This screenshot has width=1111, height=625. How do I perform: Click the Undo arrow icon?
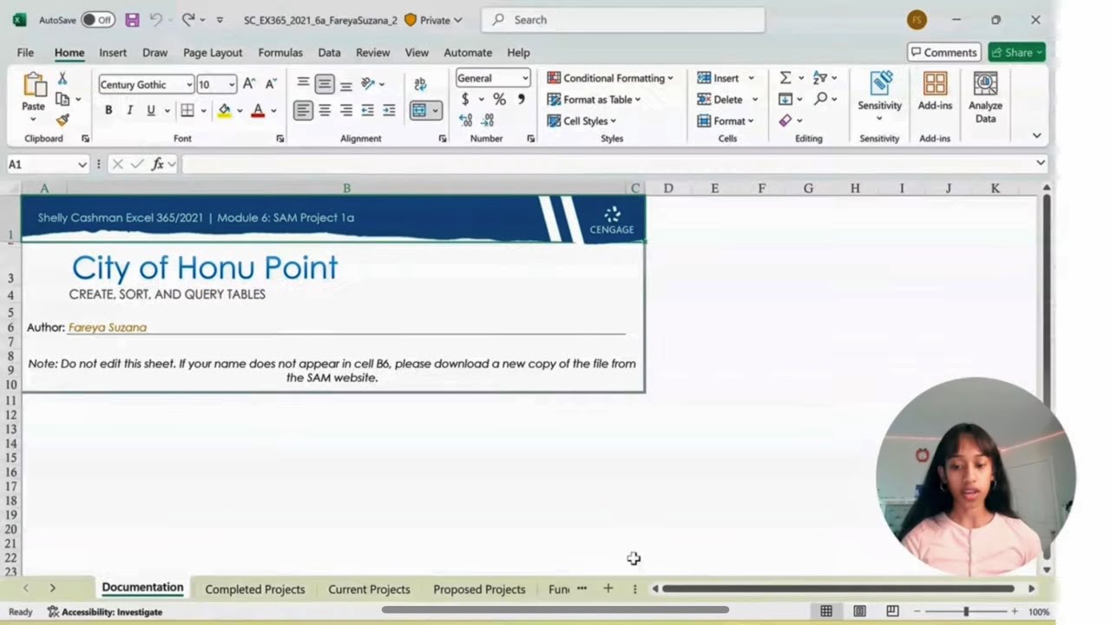click(x=156, y=20)
